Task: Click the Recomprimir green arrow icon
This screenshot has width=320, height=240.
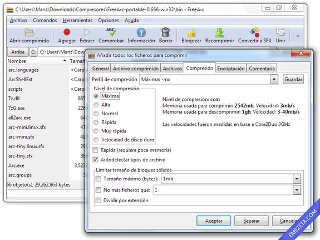Action: pos(219,32)
